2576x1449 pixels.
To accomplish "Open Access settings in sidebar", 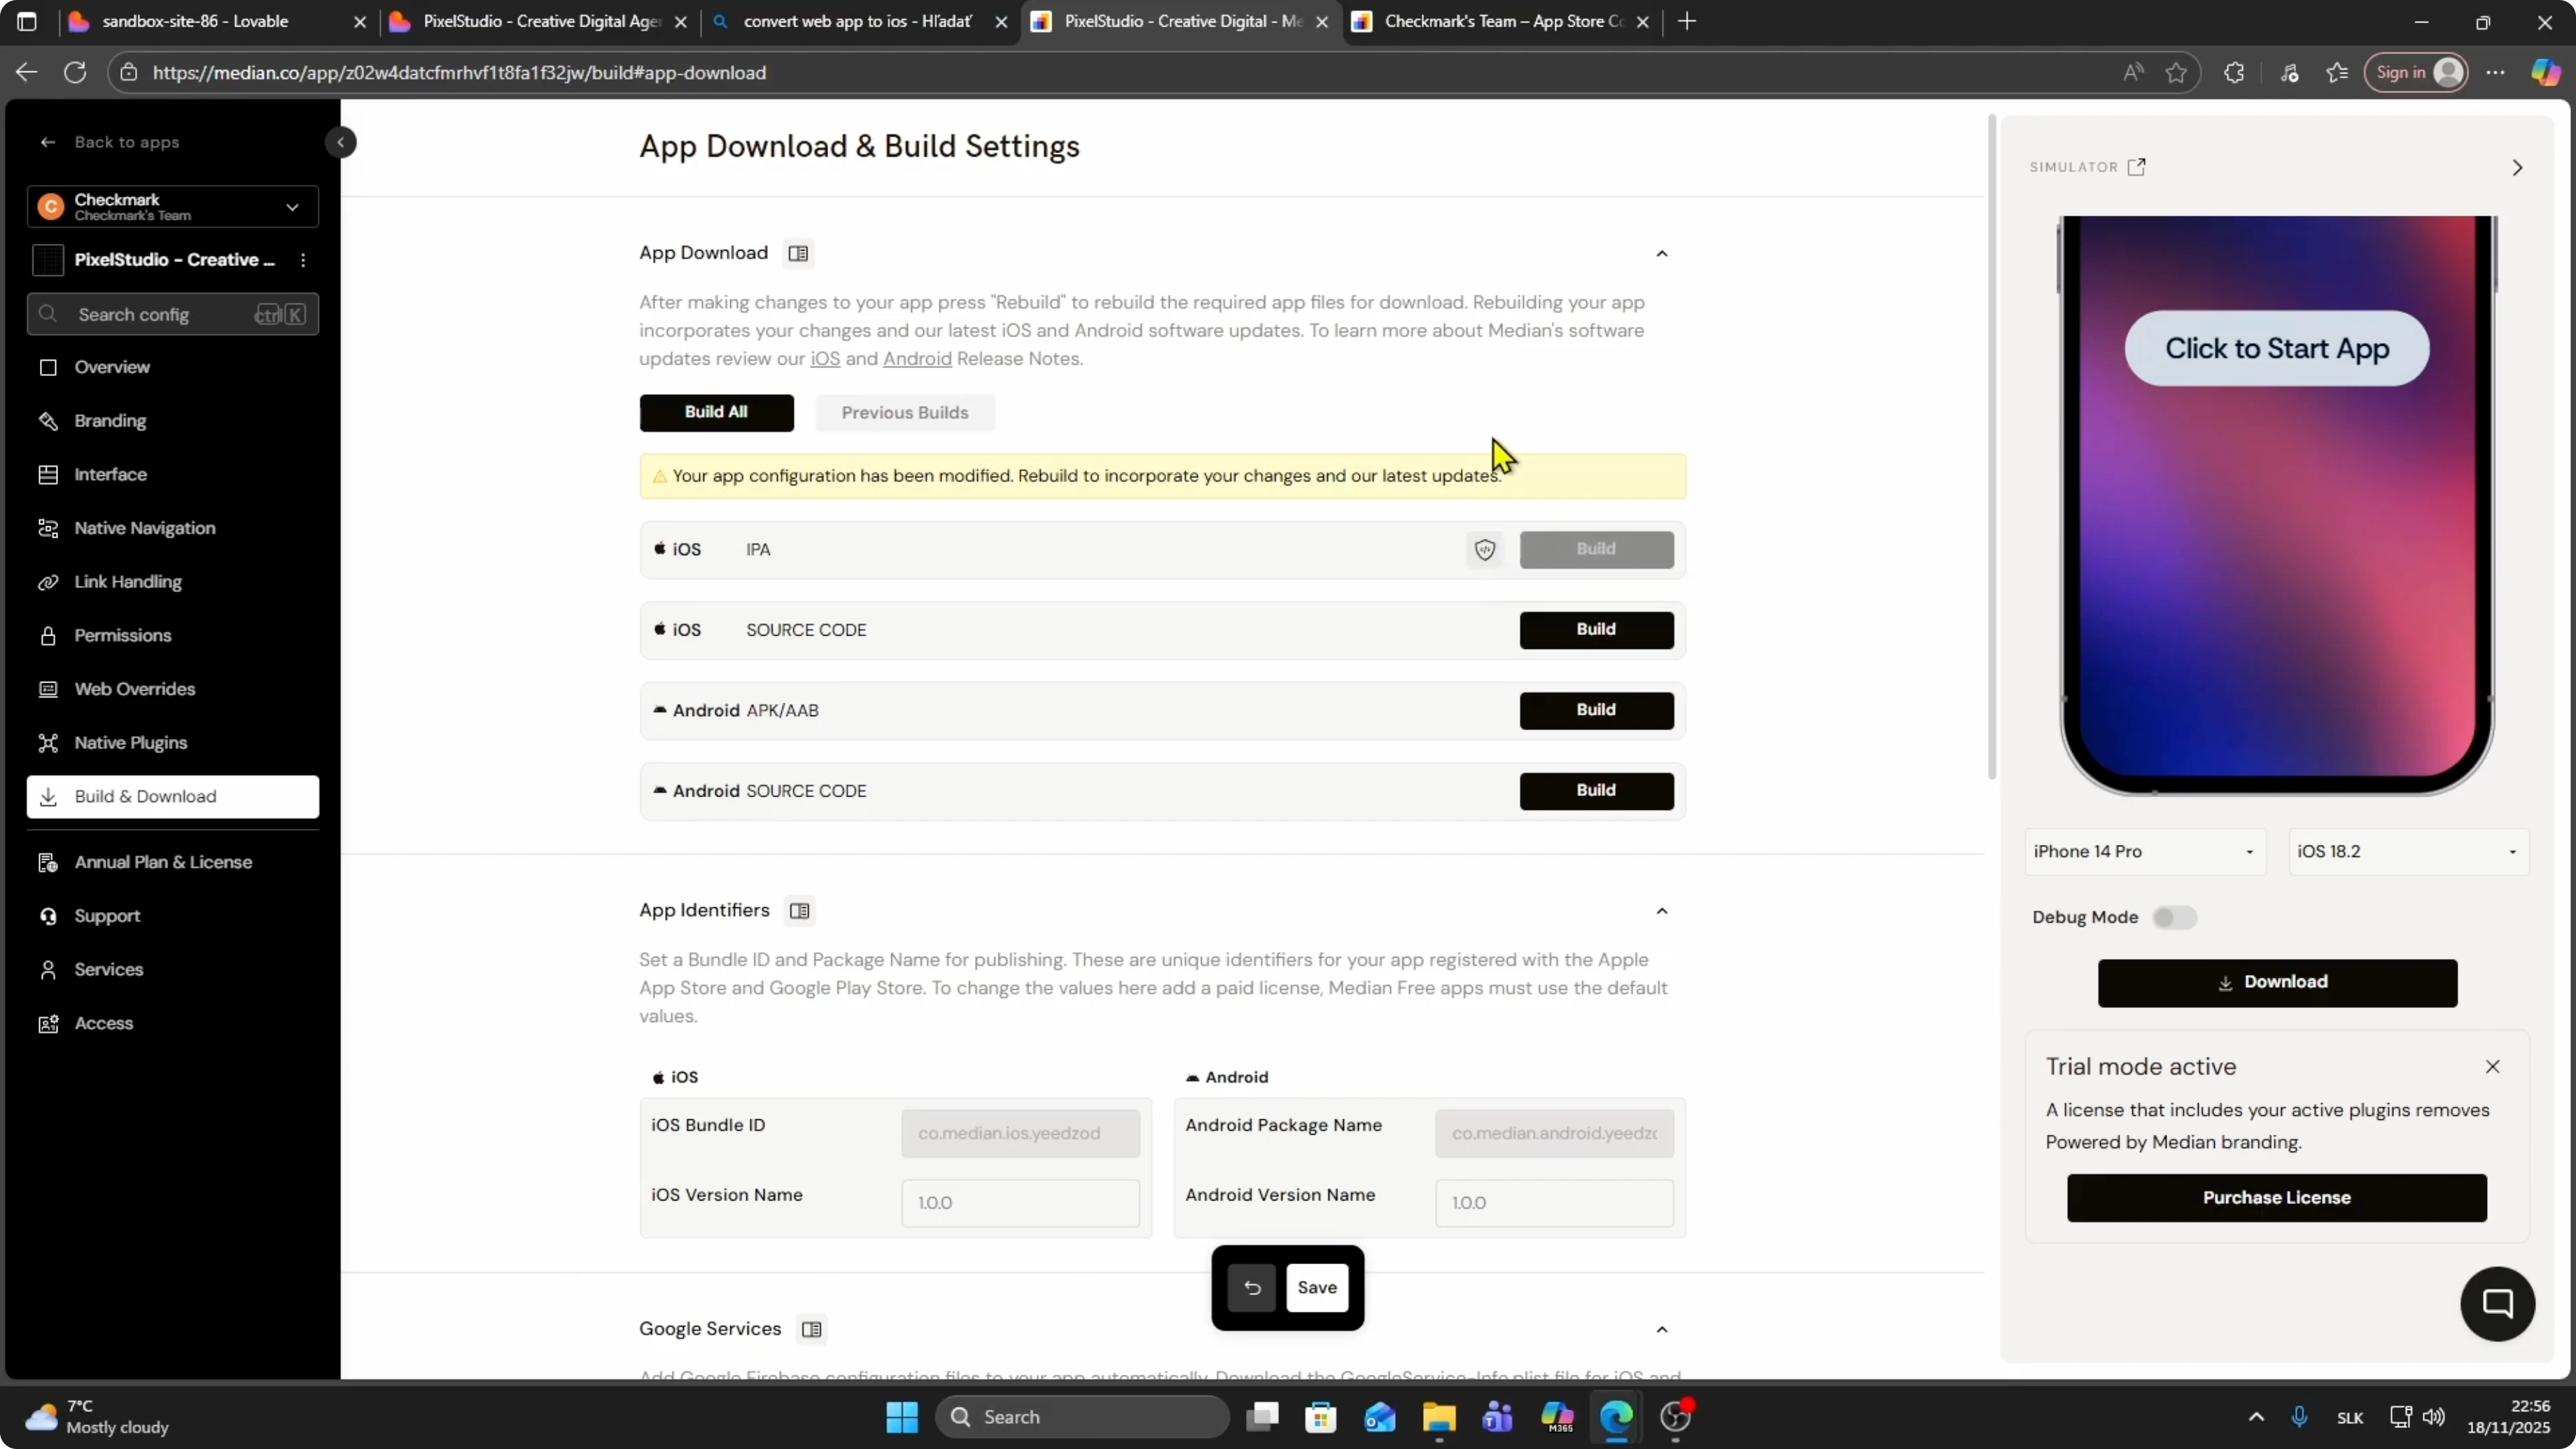I will click(173, 1024).
